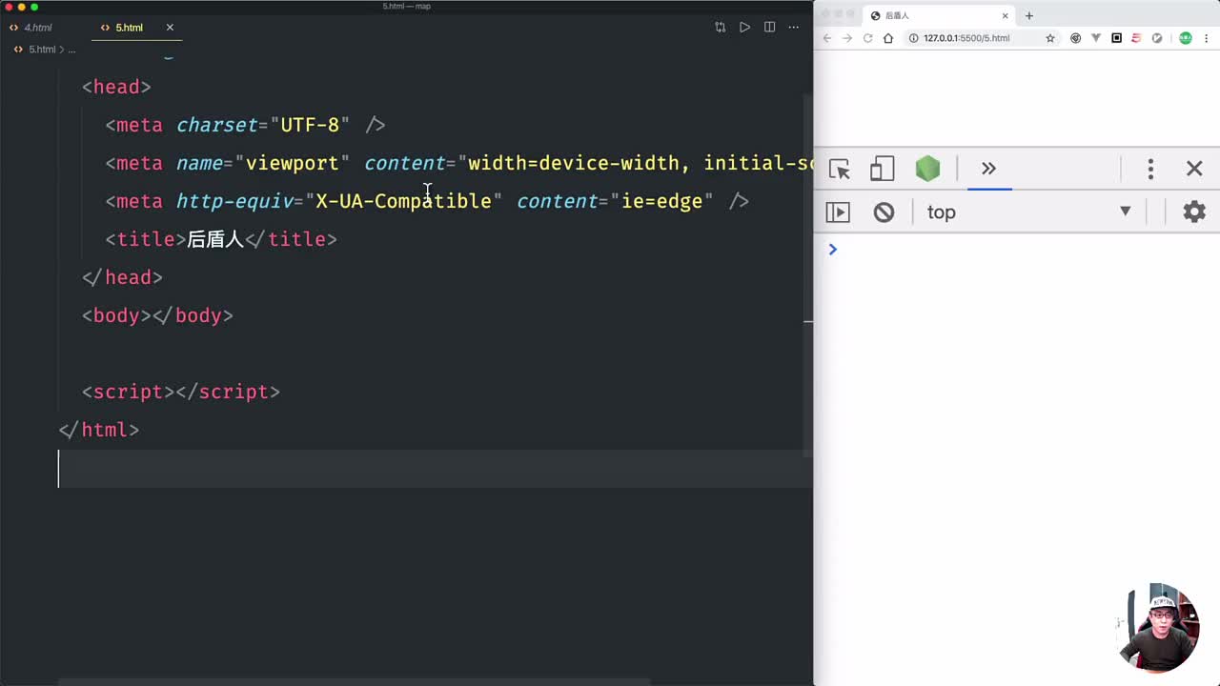The height and width of the screenshot is (686, 1220).
Task: Go back in the browser
Action: (826, 38)
